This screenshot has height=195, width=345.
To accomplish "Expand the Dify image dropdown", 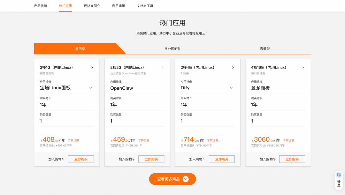I will pyautogui.click(x=231, y=88).
